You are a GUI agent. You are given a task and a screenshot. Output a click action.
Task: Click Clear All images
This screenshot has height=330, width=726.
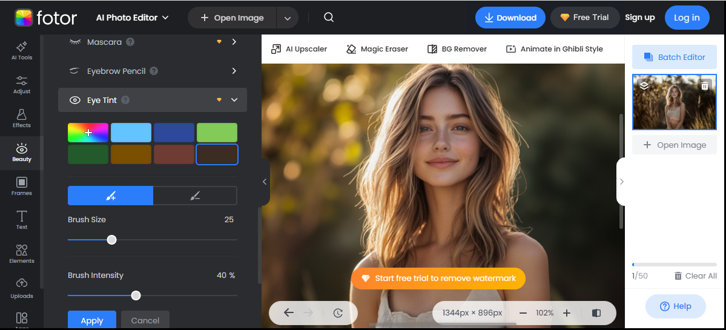click(x=696, y=276)
